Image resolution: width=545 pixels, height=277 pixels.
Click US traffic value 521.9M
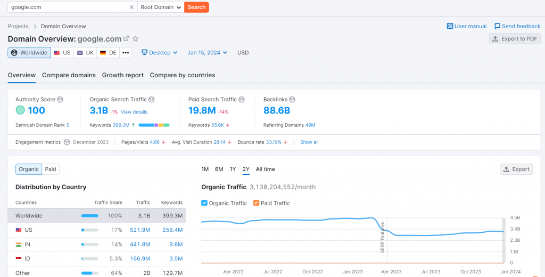(x=140, y=230)
